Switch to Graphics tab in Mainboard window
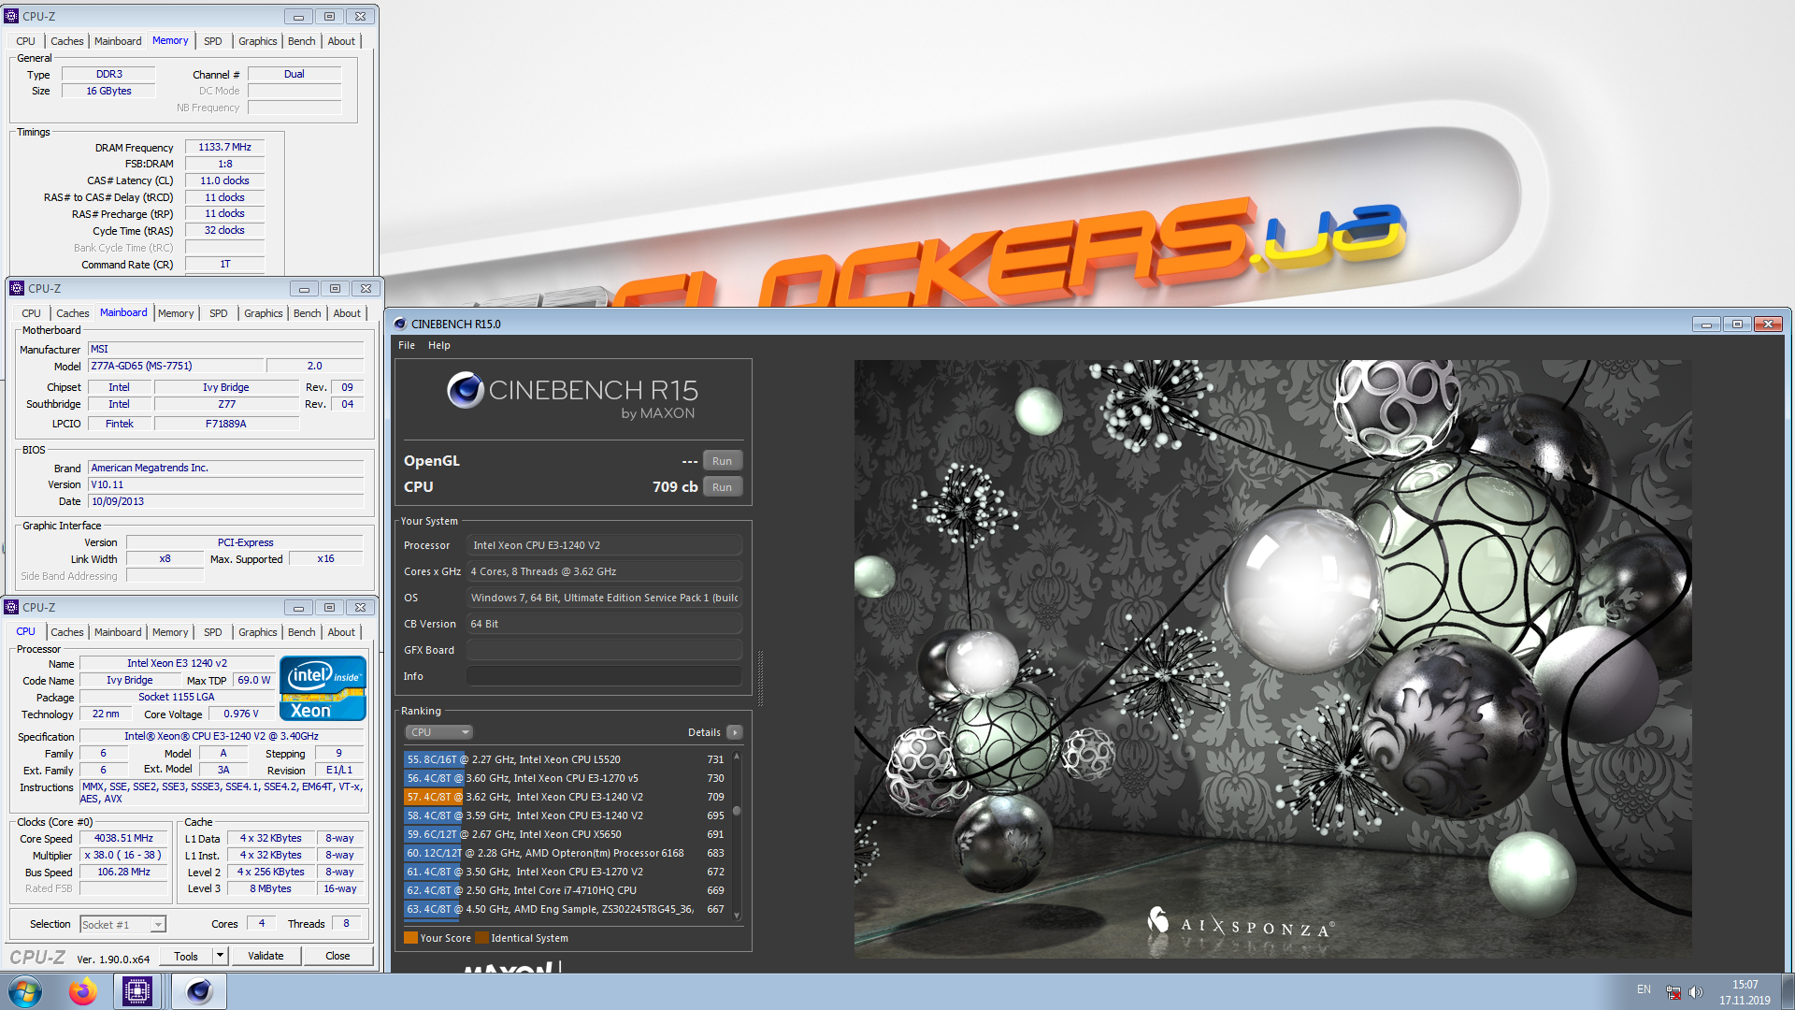The height and width of the screenshot is (1010, 1795). click(x=263, y=313)
